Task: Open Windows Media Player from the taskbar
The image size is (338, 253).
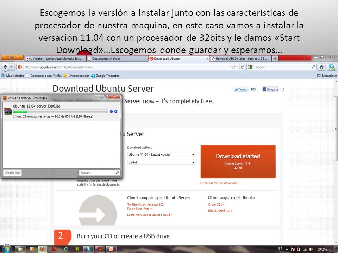Action: pos(31,249)
